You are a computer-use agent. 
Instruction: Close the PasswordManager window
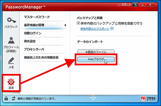[150, 5]
